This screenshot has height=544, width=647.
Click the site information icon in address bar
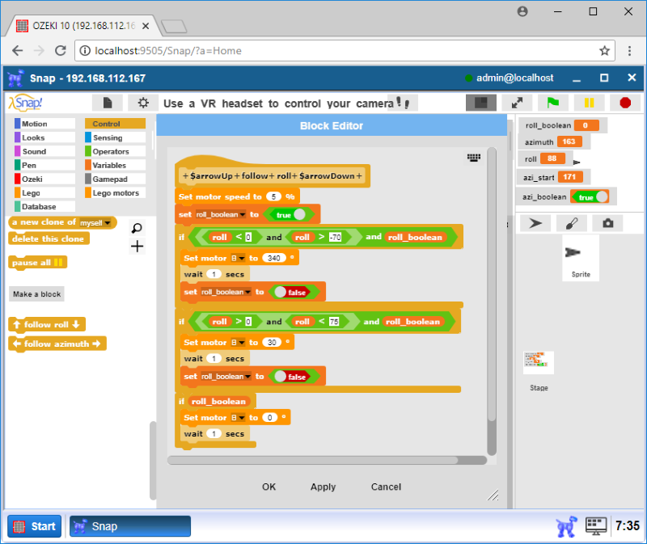click(x=85, y=51)
